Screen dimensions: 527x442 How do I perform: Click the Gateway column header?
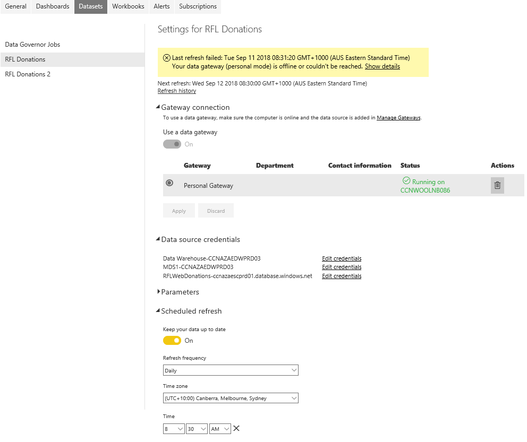(197, 166)
